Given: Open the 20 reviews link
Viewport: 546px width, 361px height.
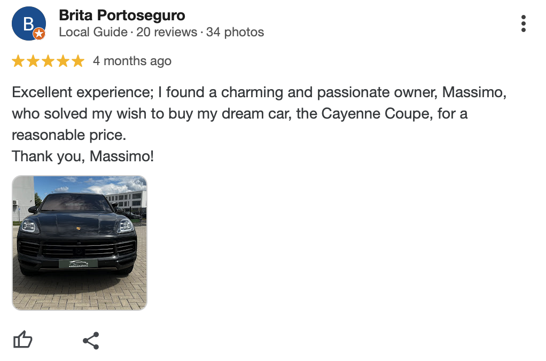Looking at the screenshot, I should pyautogui.click(x=166, y=32).
